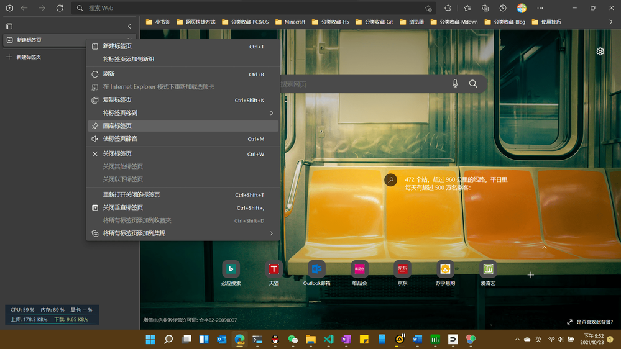Screen dimensions: 621x349
Task: Add page to favorites star icon
Action: [x=428, y=8]
